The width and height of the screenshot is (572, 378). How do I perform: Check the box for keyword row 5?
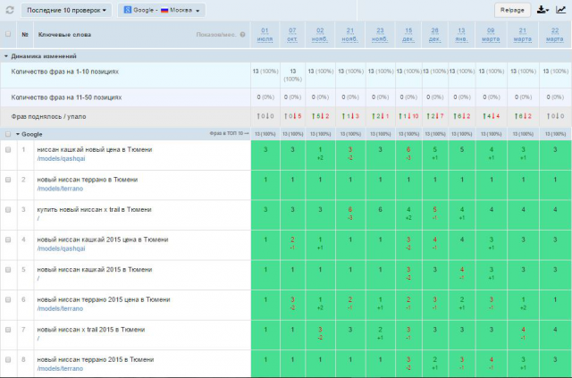(x=8, y=270)
